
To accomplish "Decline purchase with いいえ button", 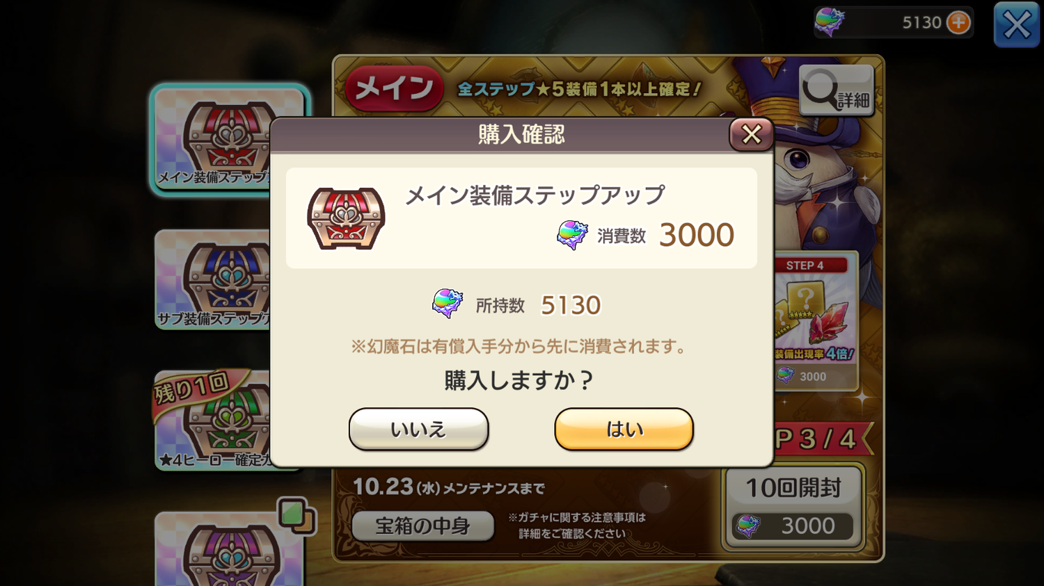I will coord(418,429).
